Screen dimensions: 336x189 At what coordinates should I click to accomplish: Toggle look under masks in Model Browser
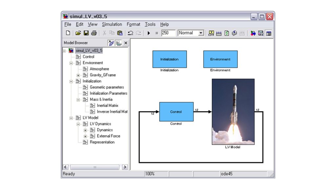pos(118,43)
